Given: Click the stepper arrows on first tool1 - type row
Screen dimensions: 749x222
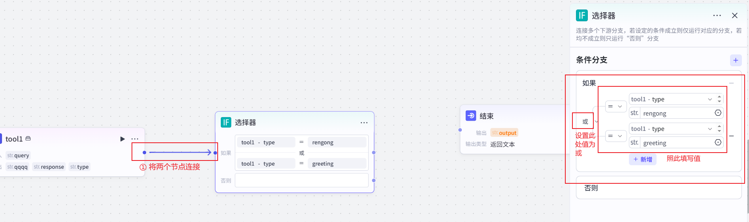Looking at the screenshot, I should click(719, 99).
